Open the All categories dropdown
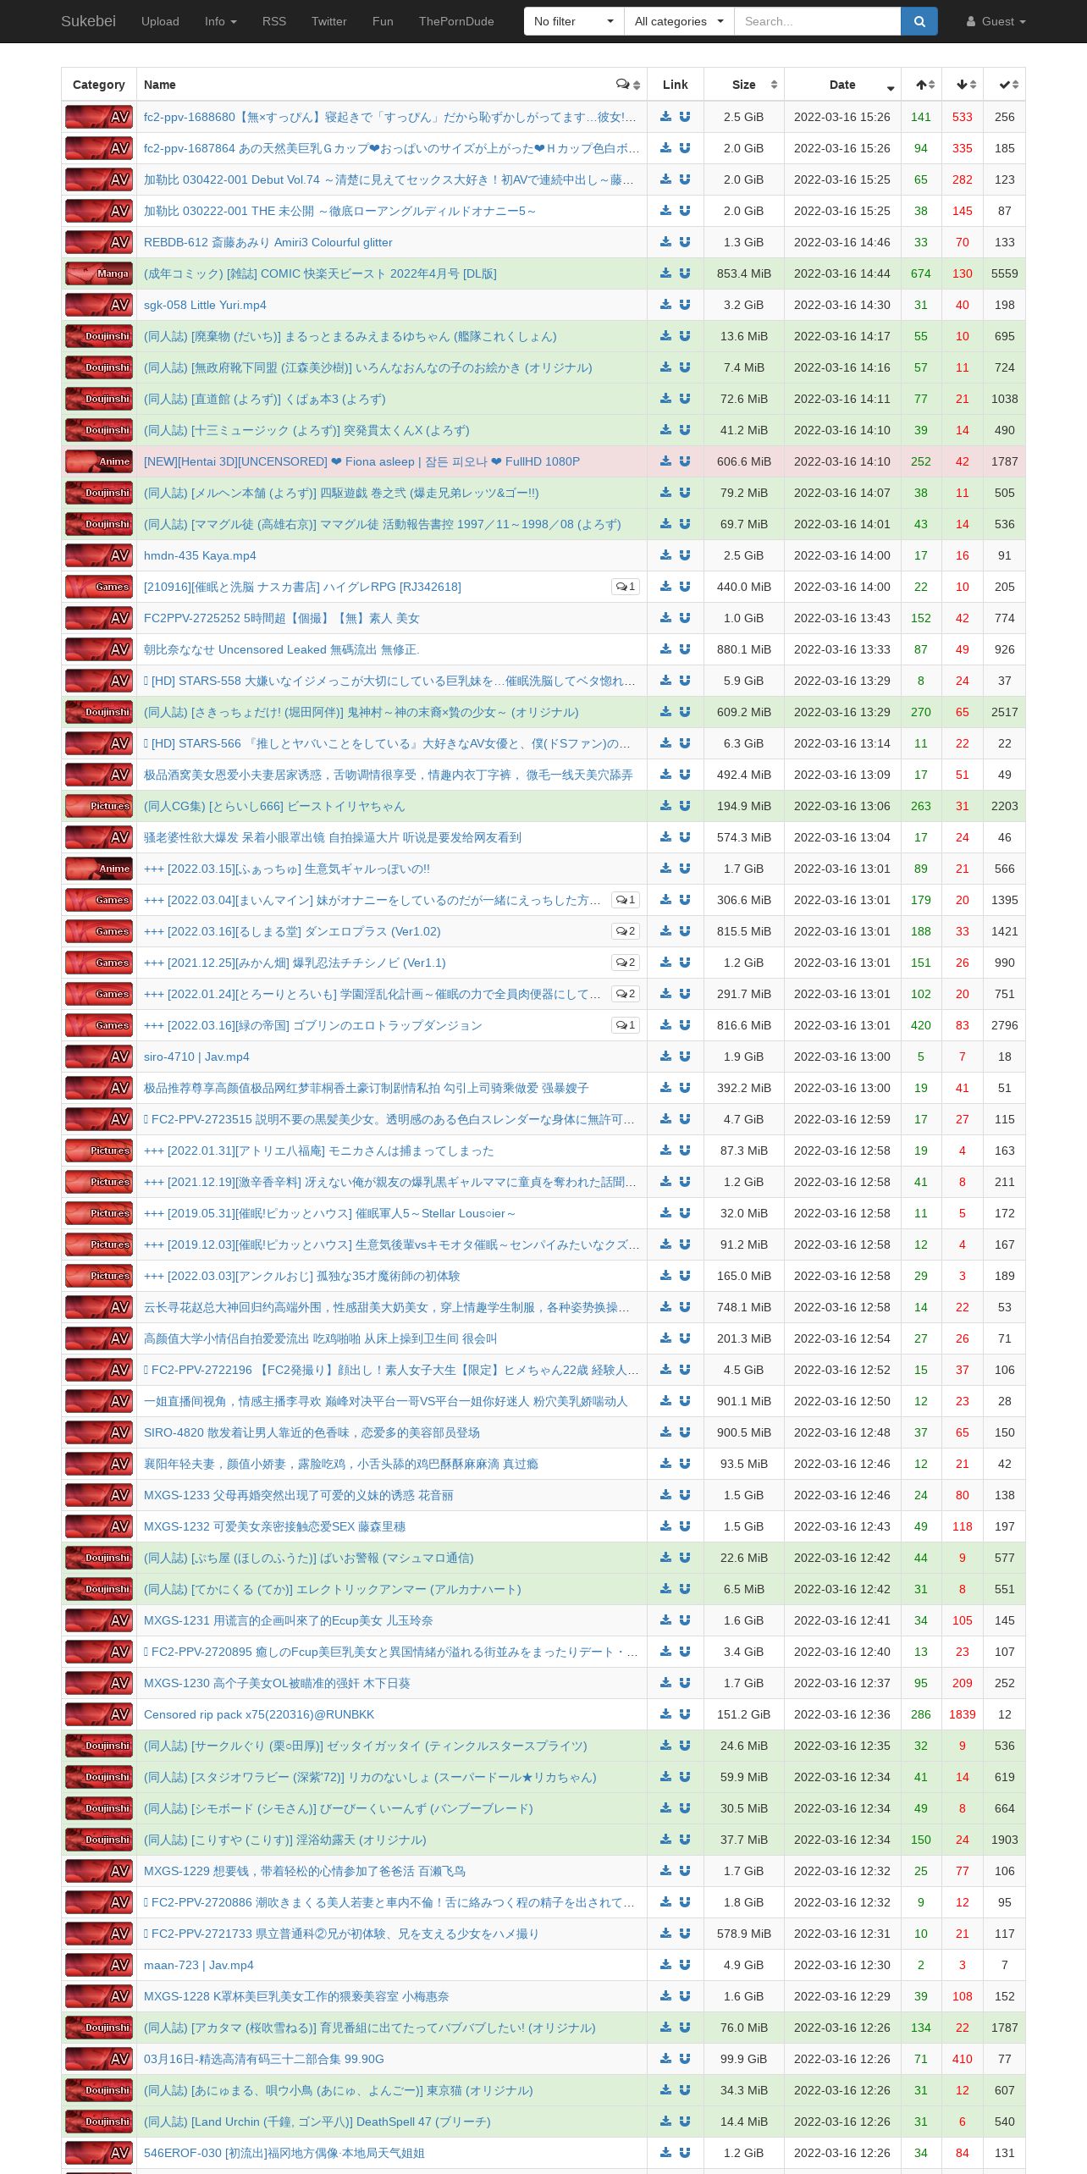The image size is (1087, 2174). 679,21
